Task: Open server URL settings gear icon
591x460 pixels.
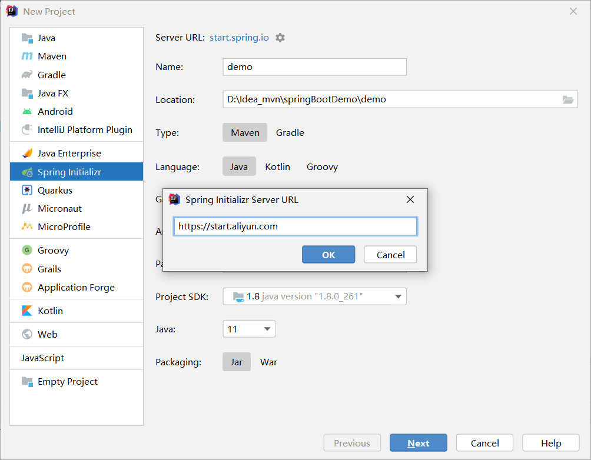Action: (280, 38)
